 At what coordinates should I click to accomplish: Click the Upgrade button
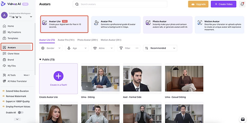pyautogui.click(x=198, y=4)
